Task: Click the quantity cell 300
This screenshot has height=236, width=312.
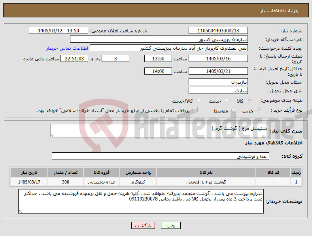Action: [x=66, y=182]
